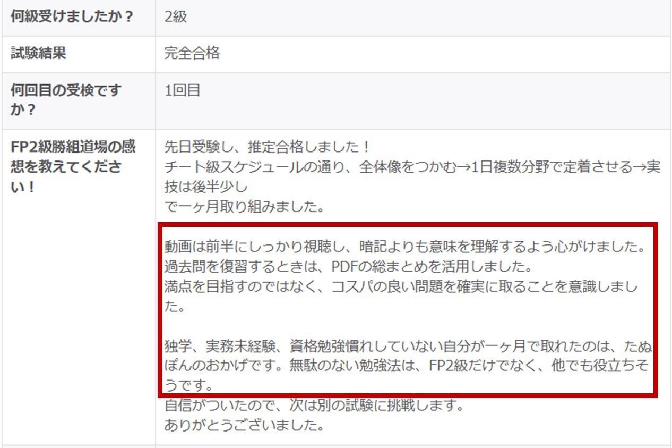
Task: Click the チート級スケジュールの通り sentence
Action: [x=412, y=167]
